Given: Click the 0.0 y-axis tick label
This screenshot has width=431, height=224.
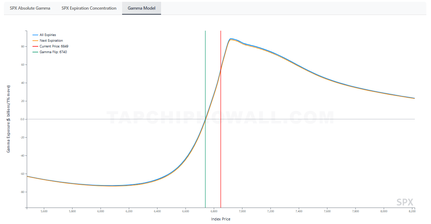Looking at the screenshot, I should click(22, 119).
